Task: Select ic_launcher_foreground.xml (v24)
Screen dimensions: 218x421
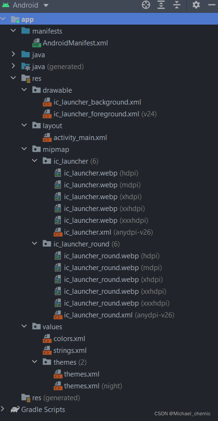Action: click(x=105, y=114)
